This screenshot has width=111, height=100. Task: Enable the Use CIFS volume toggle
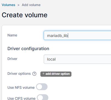[43, 97]
